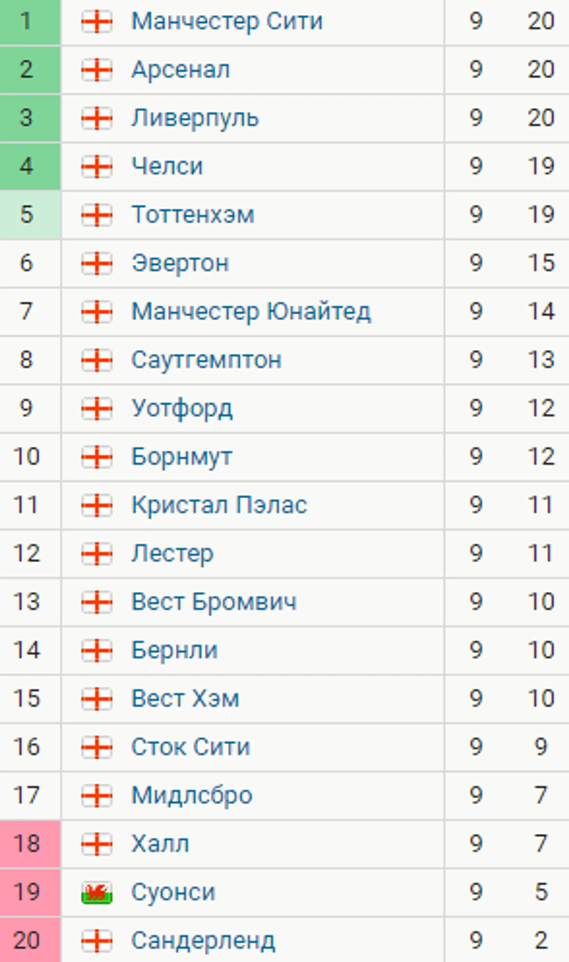Click the red position 18 cell

point(30,844)
